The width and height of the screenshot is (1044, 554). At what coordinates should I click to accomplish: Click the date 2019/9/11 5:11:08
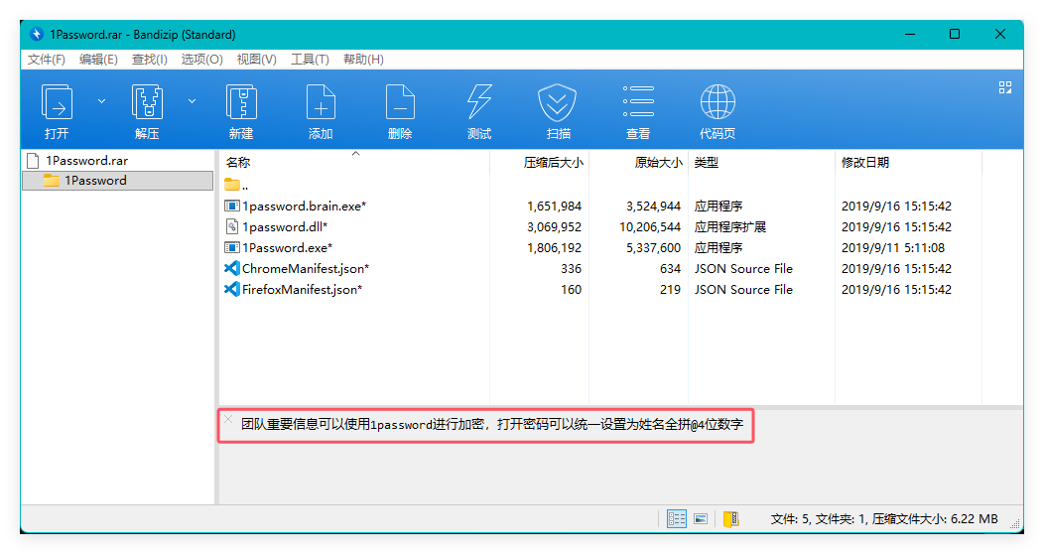point(893,247)
